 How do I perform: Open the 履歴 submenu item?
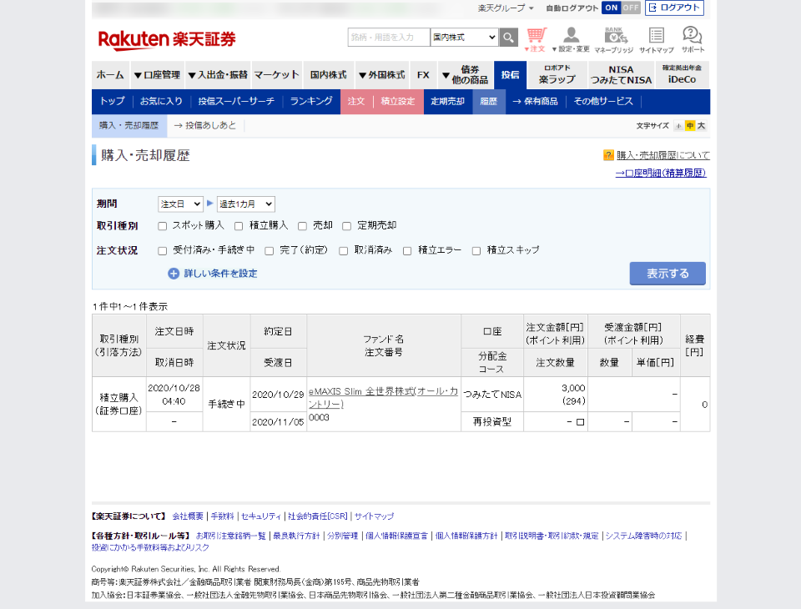489,101
